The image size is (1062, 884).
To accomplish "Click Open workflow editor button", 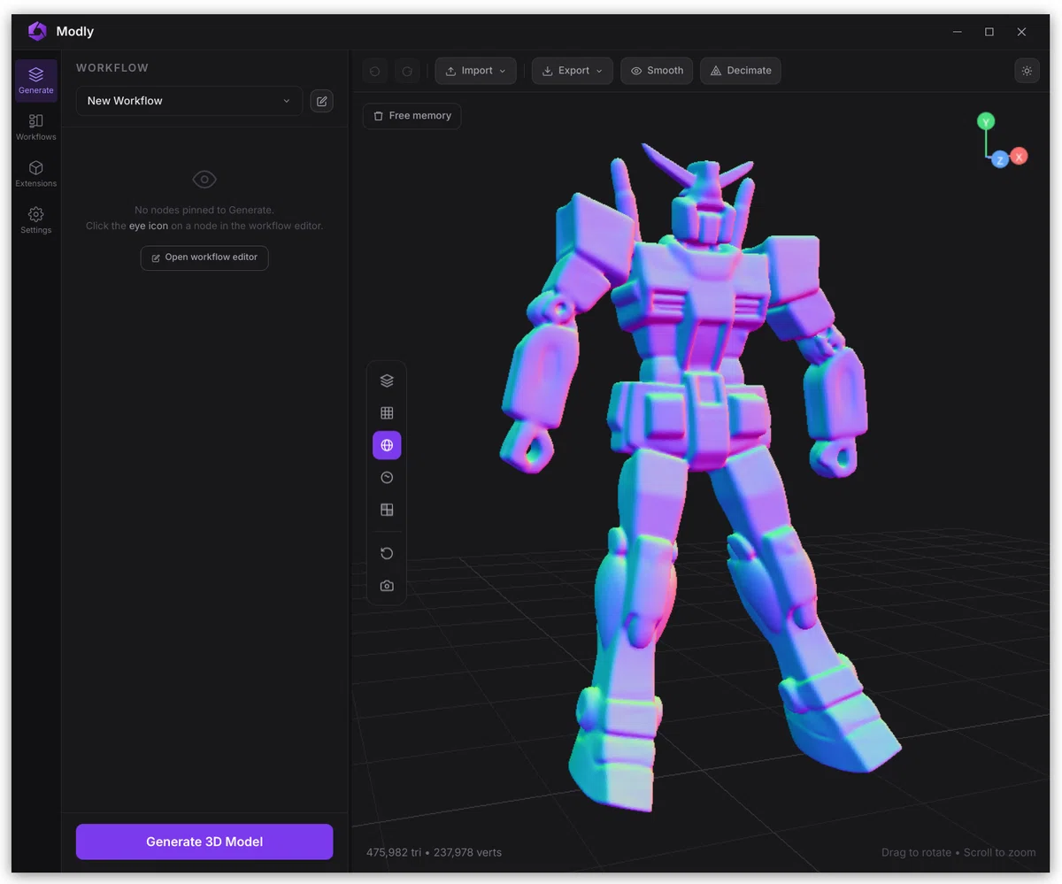I will point(204,258).
